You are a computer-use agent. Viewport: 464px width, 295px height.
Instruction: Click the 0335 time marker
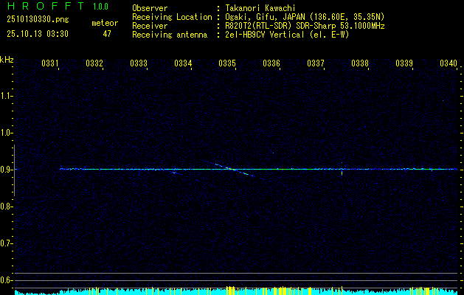(227, 63)
